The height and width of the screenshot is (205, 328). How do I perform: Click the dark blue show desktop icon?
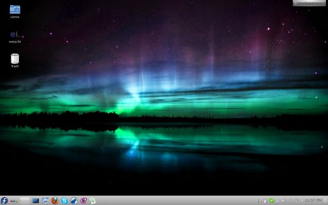click(x=36, y=201)
